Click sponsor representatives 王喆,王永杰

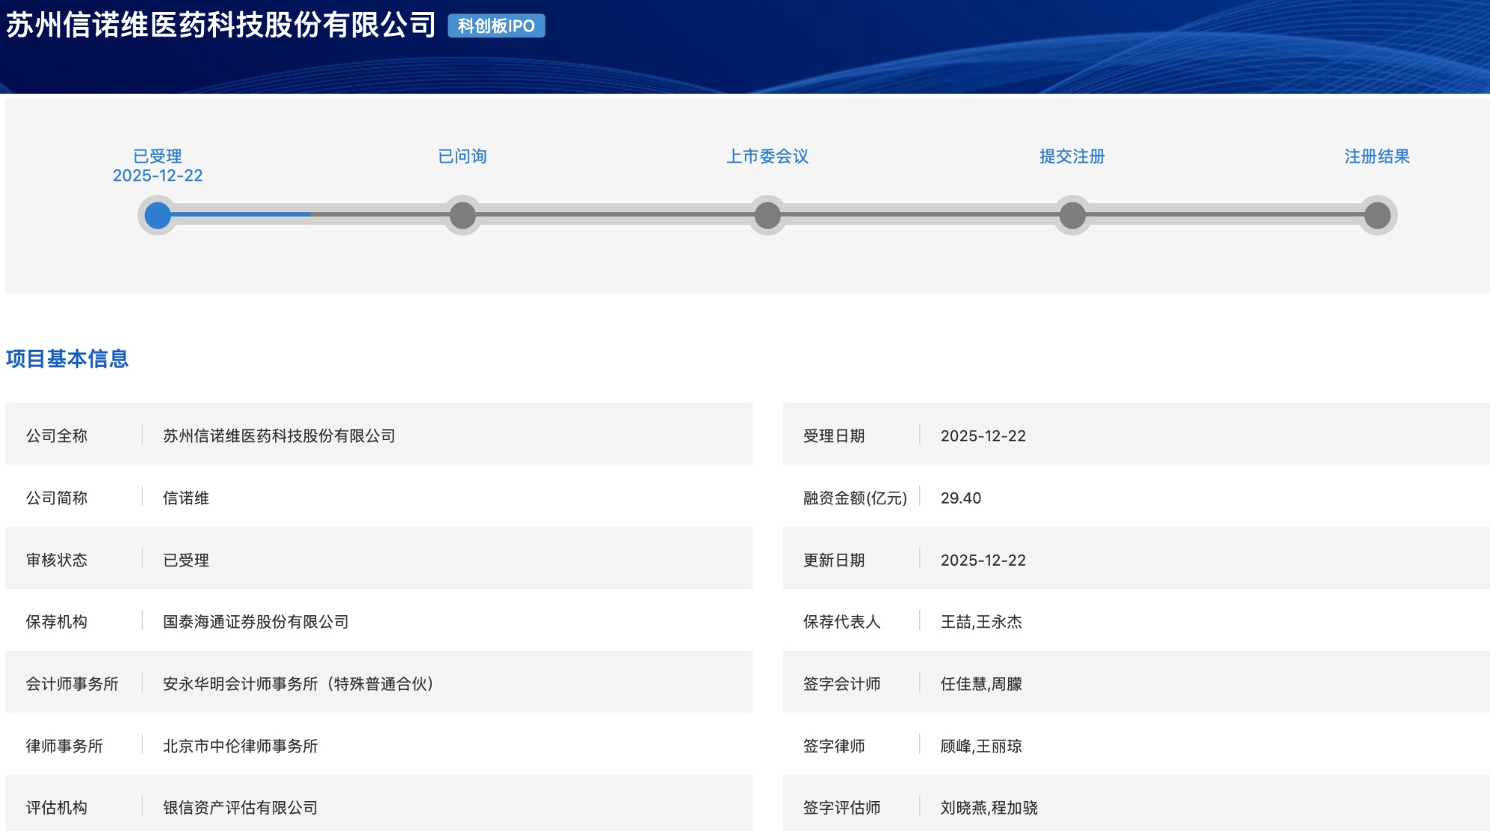click(981, 622)
